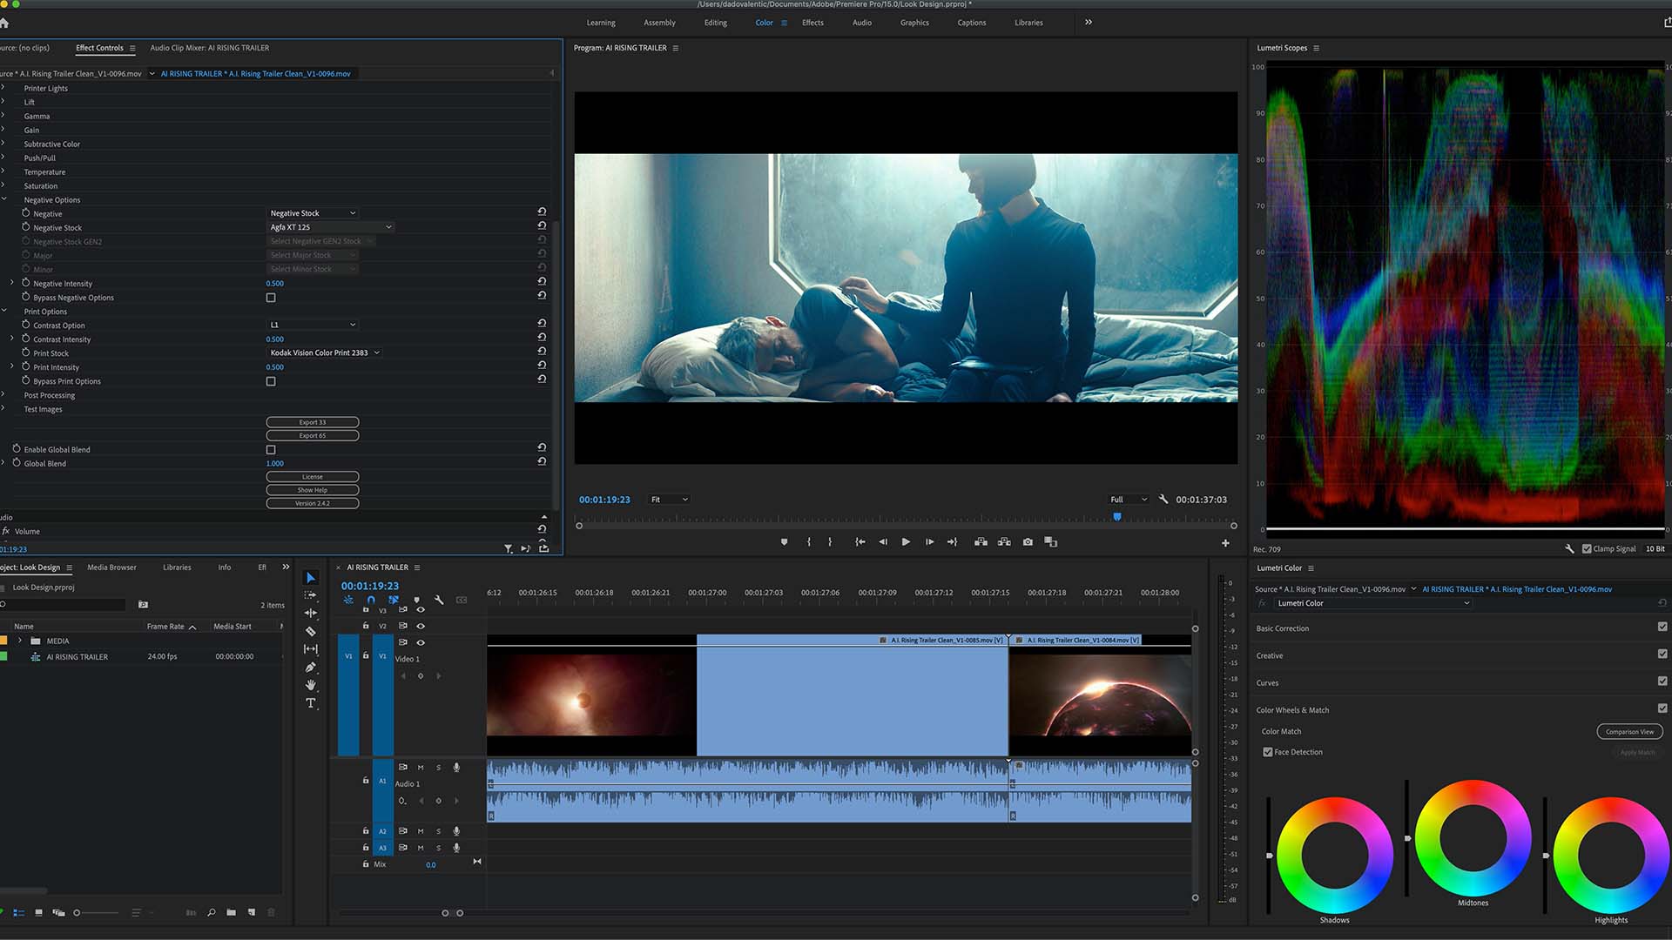The width and height of the screenshot is (1672, 940).
Task: Switch to the Effects workspace tab
Action: click(812, 23)
